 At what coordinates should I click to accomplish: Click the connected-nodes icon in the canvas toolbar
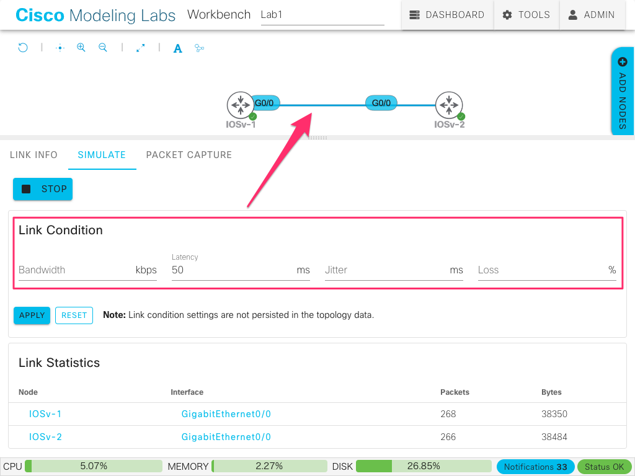[x=199, y=48]
